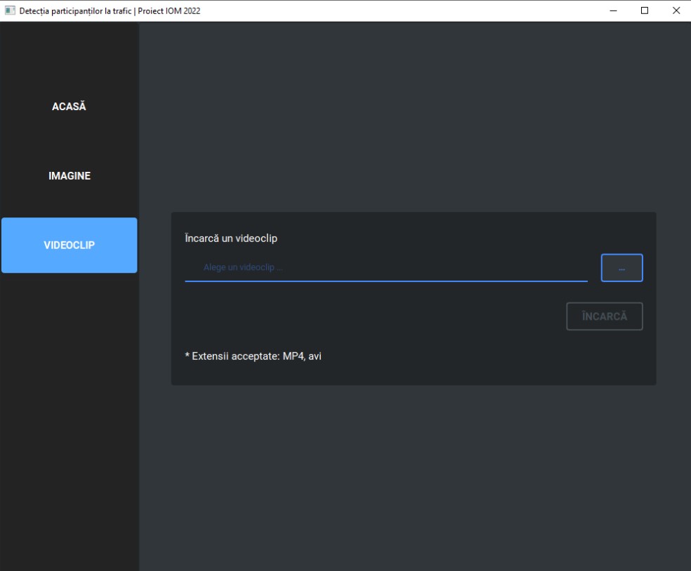Viewport: 691px width, 571px height.
Task: Maximize the application window
Action: point(645,11)
